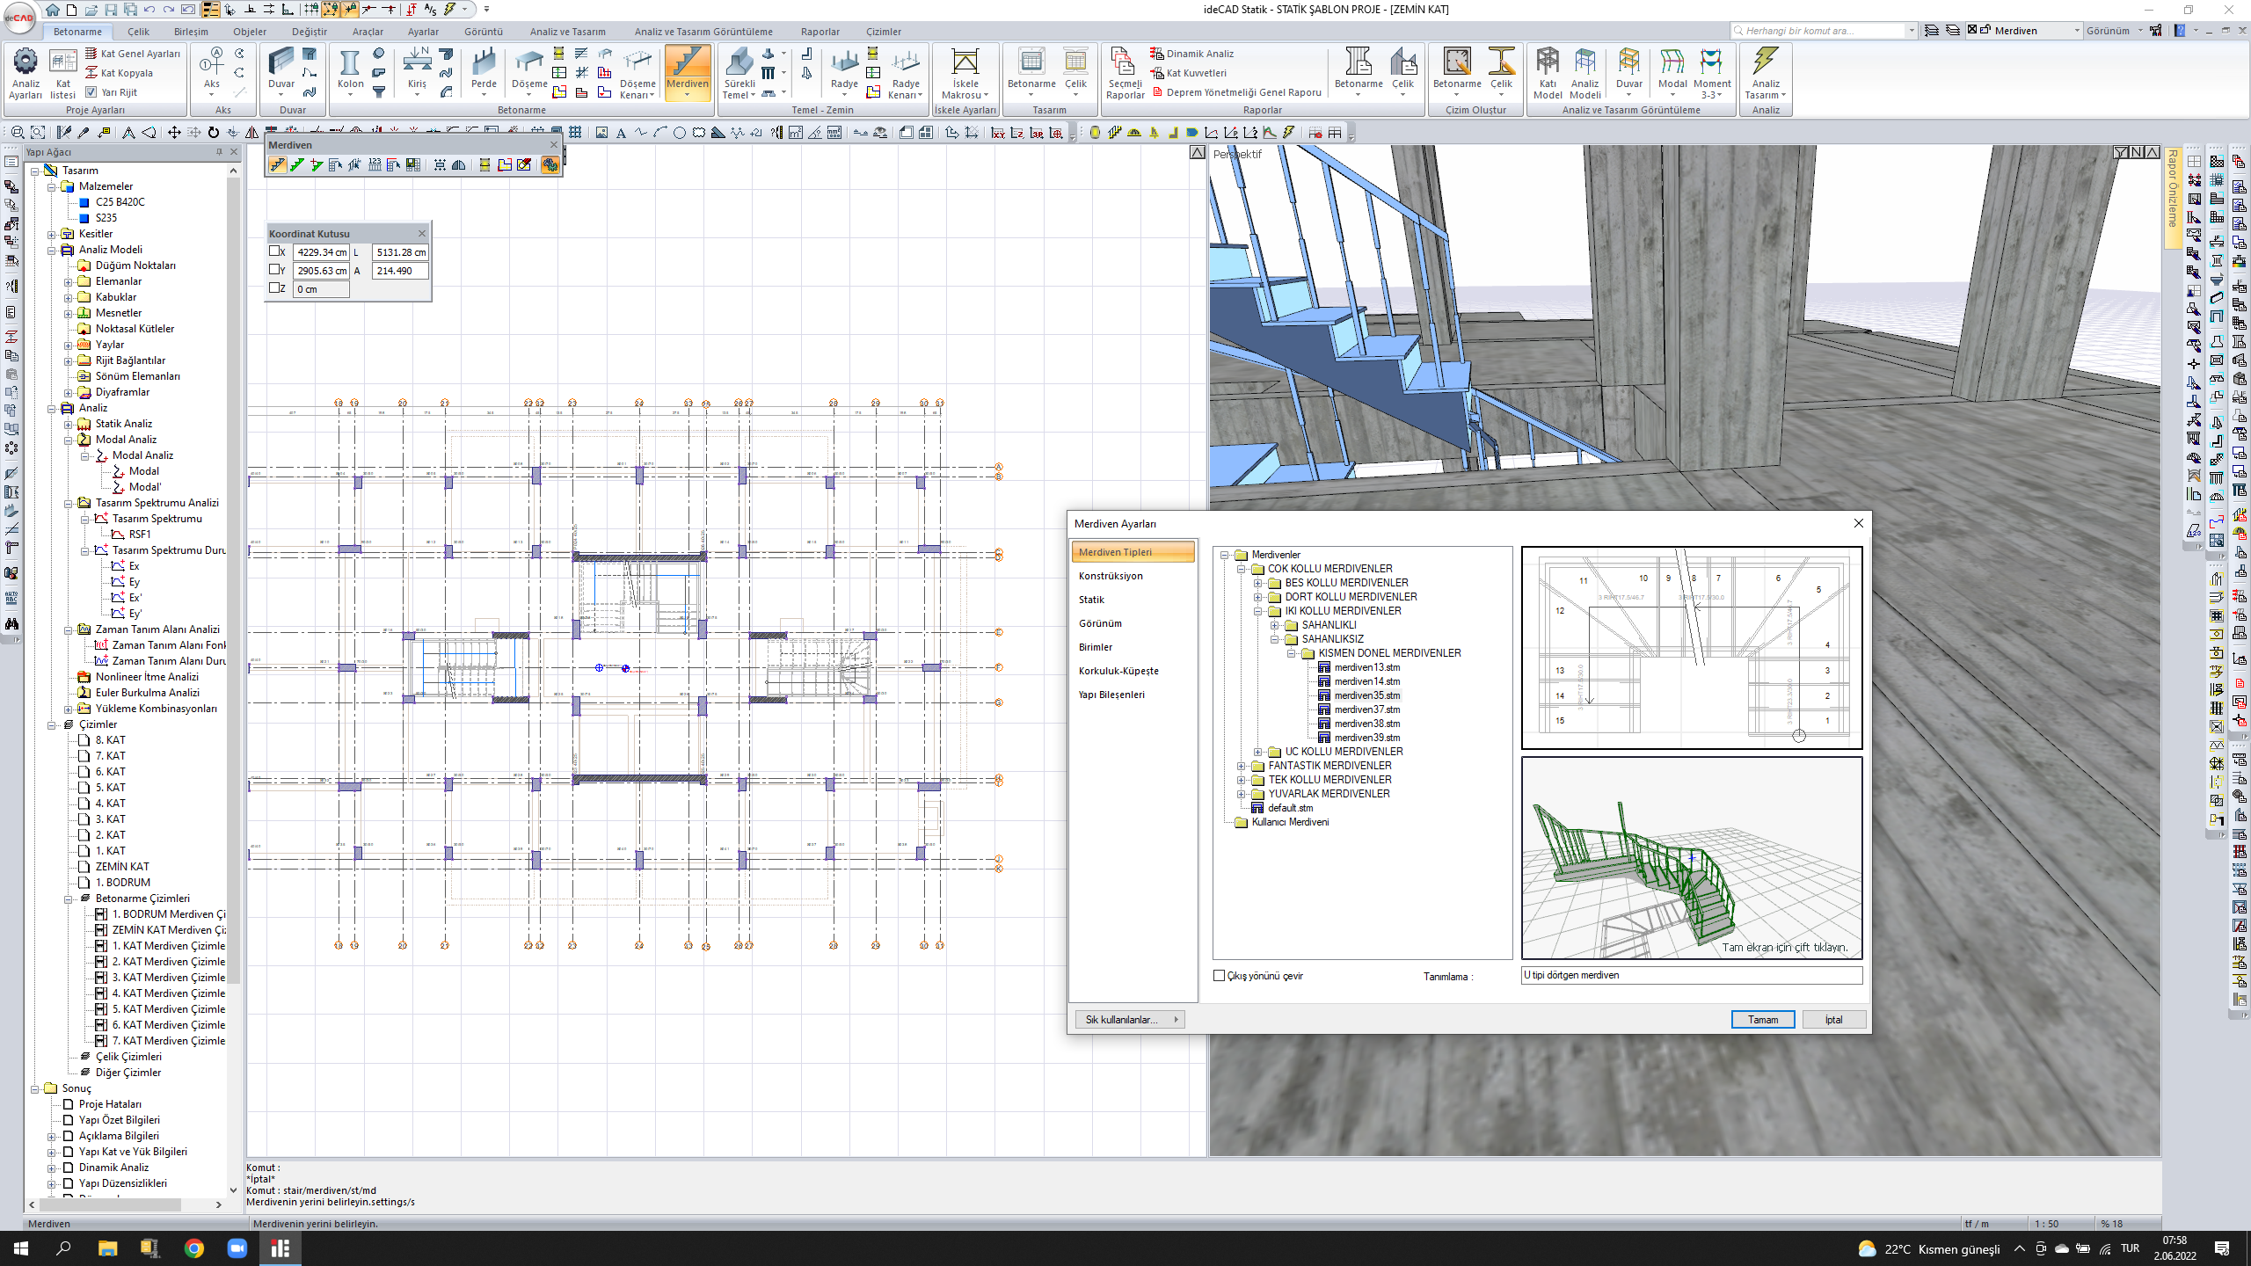The width and height of the screenshot is (2251, 1266).
Task: Enable Çıkış yönünü çevir checkbox
Action: tap(1219, 976)
